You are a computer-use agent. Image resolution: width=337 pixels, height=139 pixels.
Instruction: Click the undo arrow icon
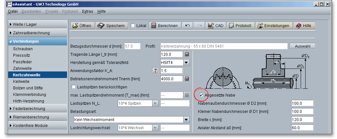click(187, 26)
